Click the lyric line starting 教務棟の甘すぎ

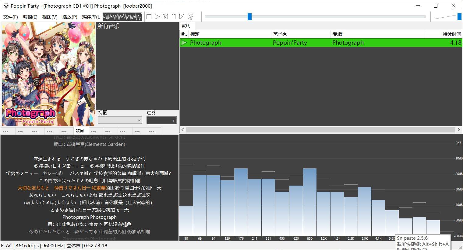click(90, 166)
